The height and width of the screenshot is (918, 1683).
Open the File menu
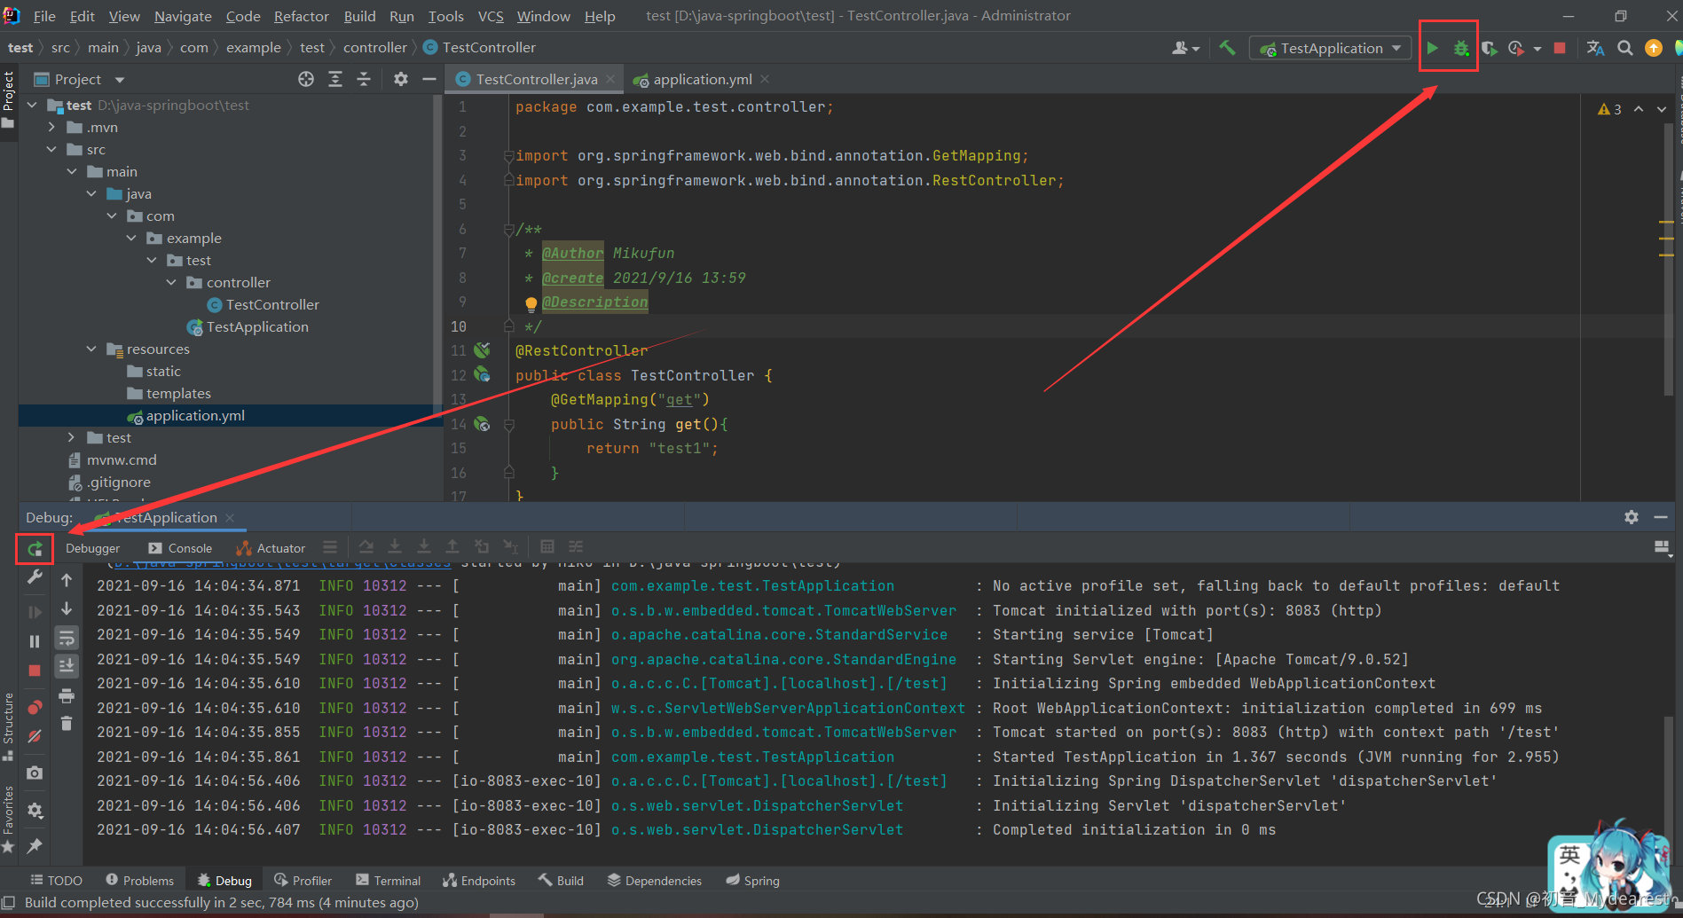(44, 16)
